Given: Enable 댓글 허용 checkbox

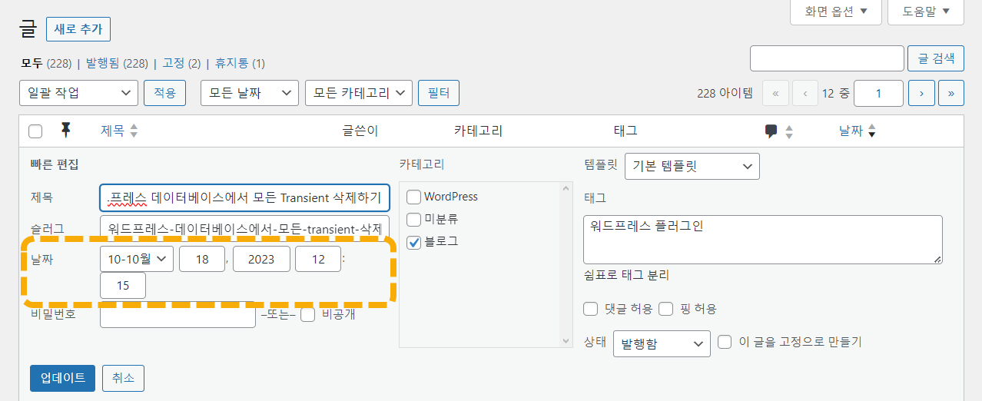Looking at the screenshot, I should (590, 309).
